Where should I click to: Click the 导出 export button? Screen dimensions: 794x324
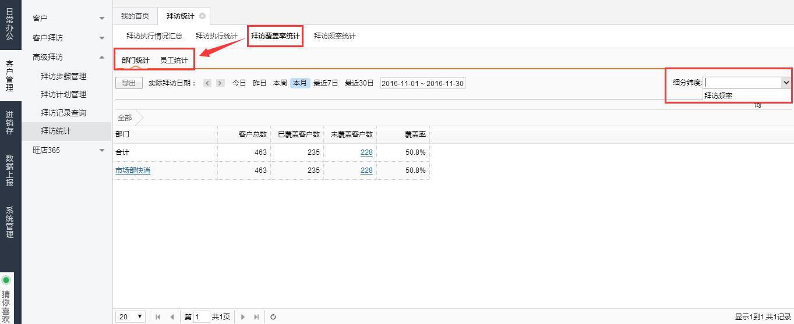(129, 83)
